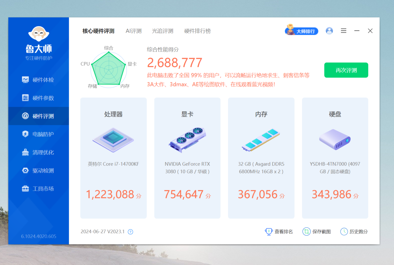Click the 内存 card RAM stick icon
Viewport: 394px width, 265px height.
point(261,140)
